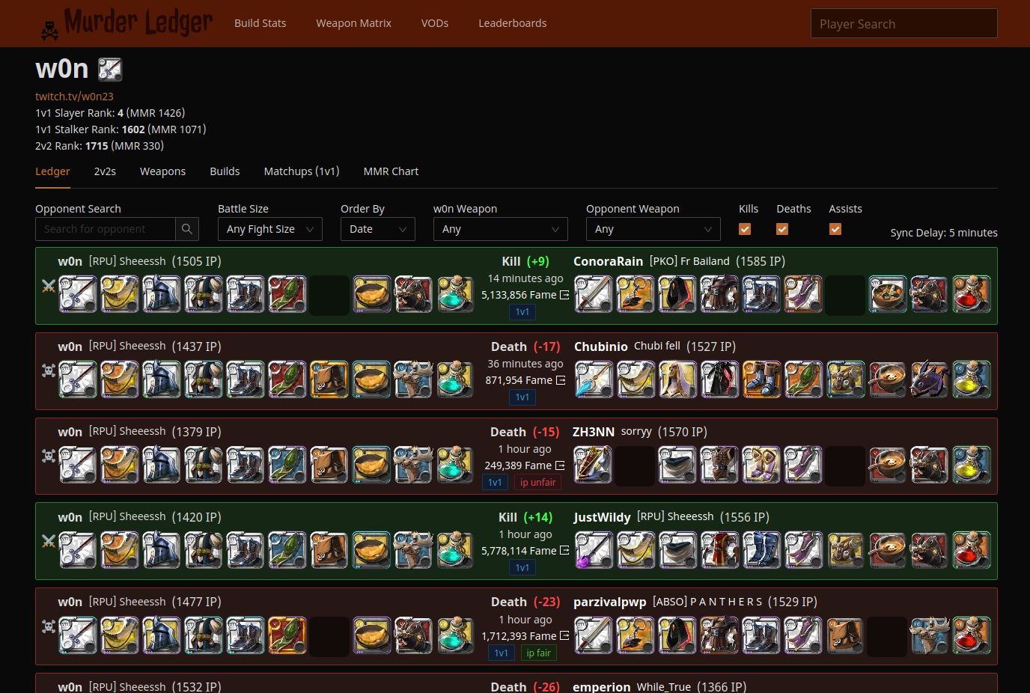Image resolution: width=1030 pixels, height=693 pixels.
Task: Focus the Player Search field
Action: 903,24
